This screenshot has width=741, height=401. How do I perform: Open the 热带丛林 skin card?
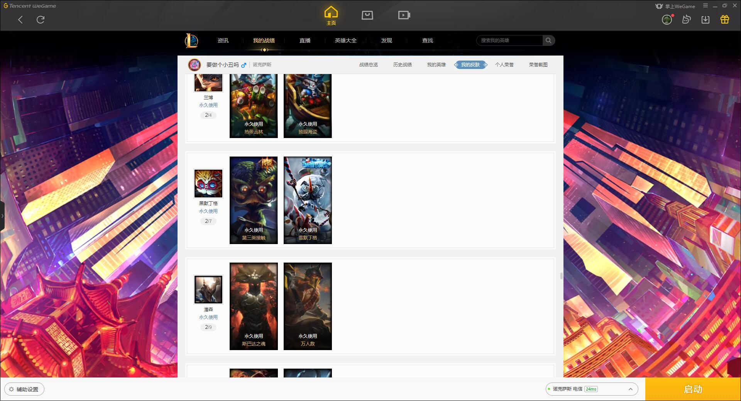click(254, 106)
